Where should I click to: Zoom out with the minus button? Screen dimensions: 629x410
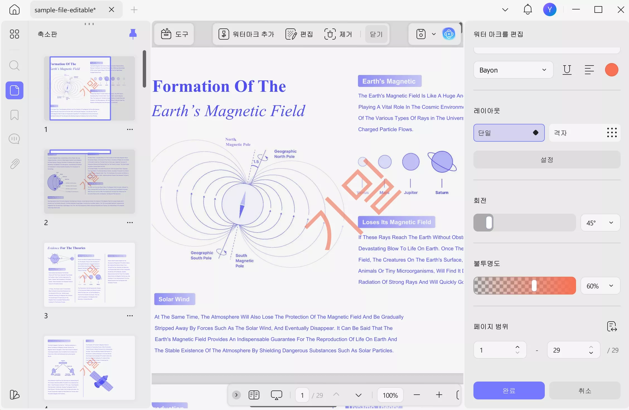point(417,395)
